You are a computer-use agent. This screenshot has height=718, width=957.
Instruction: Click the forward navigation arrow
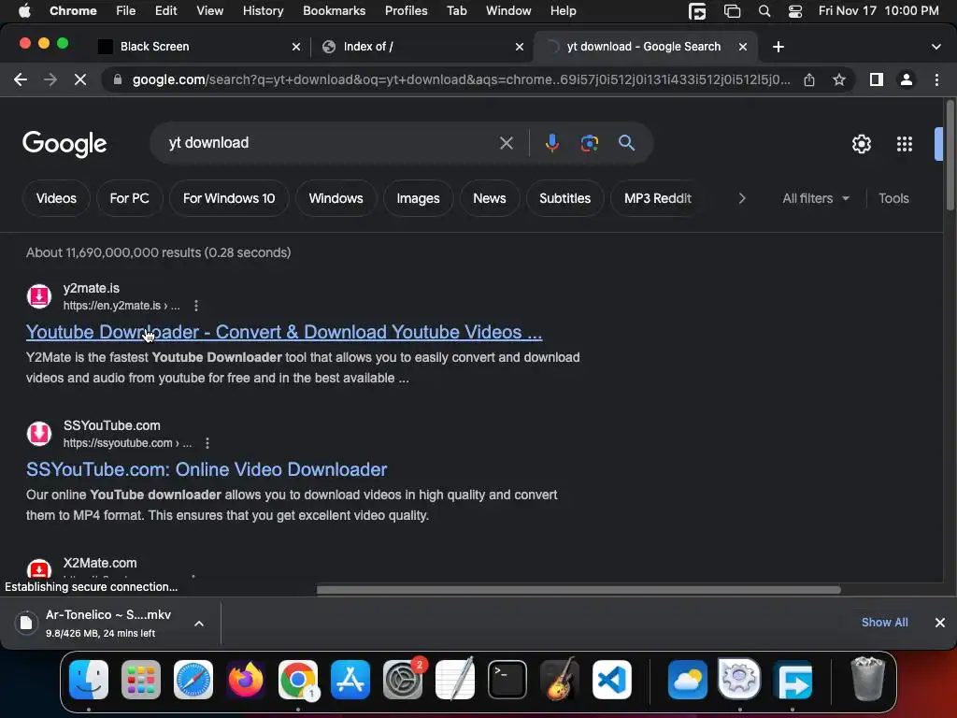pyautogui.click(x=50, y=79)
